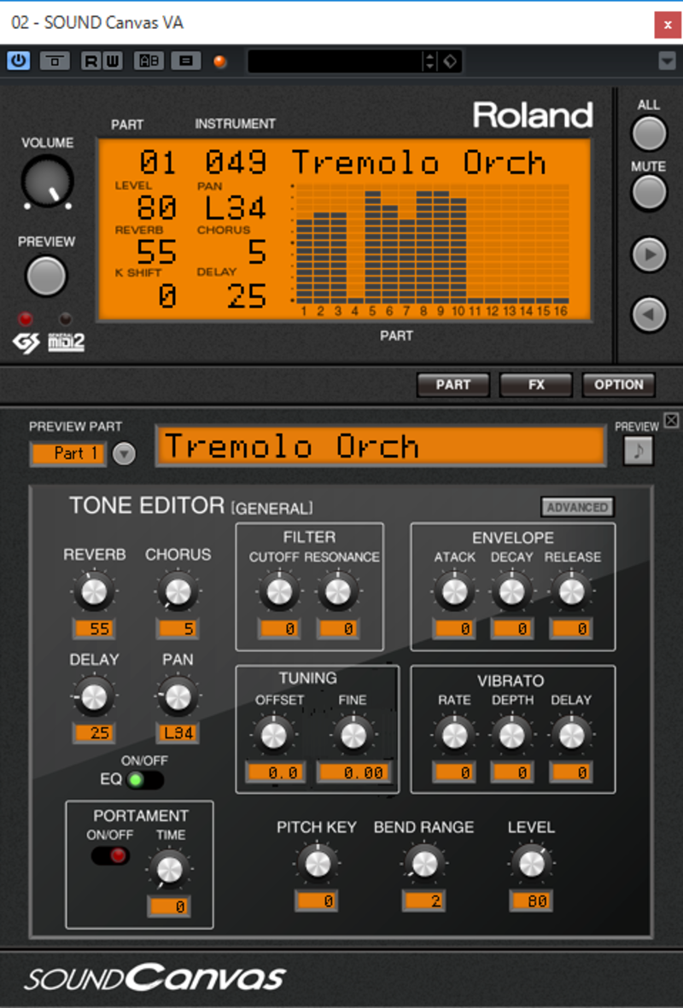Switch the A/B comparison setting button
This screenshot has height=1008, width=683.
coord(149,61)
